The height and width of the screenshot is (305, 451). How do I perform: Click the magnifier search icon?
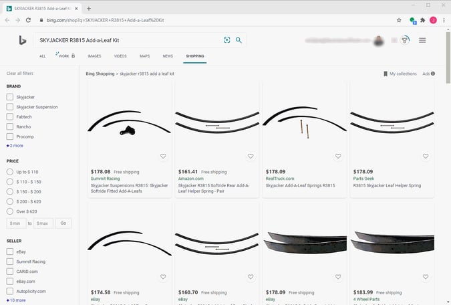[x=239, y=40]
